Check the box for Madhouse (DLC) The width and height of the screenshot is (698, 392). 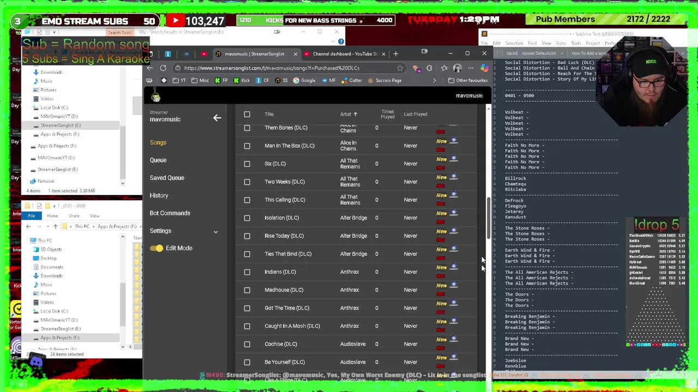coord(247,290)
